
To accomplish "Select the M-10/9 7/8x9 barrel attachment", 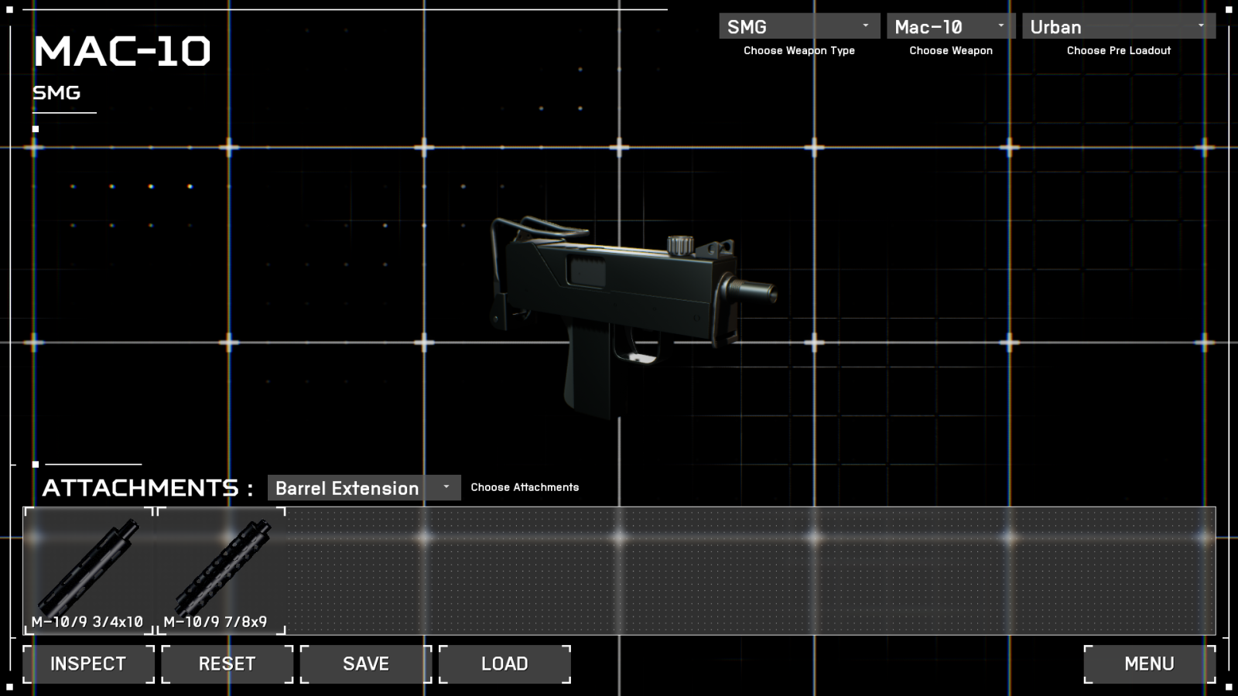I will click(221, 571).
